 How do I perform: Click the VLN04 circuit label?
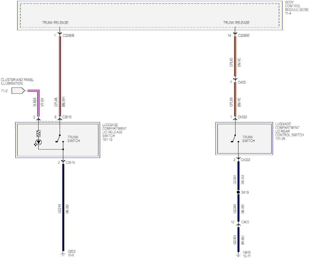point(35,102)
